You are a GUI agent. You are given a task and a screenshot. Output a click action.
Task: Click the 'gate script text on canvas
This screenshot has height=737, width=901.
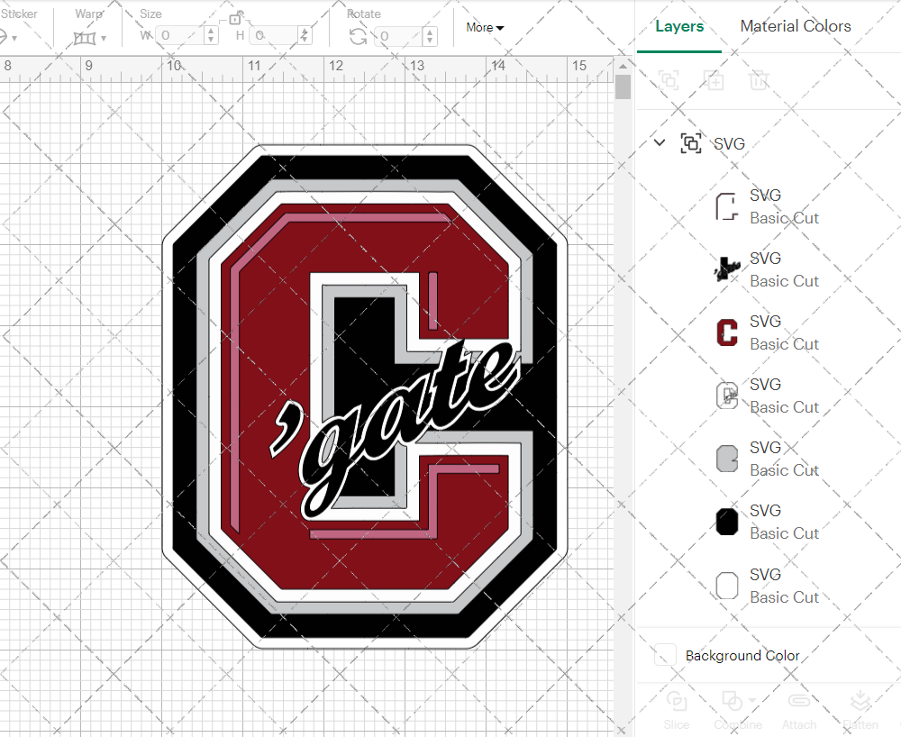coord(396,428)
